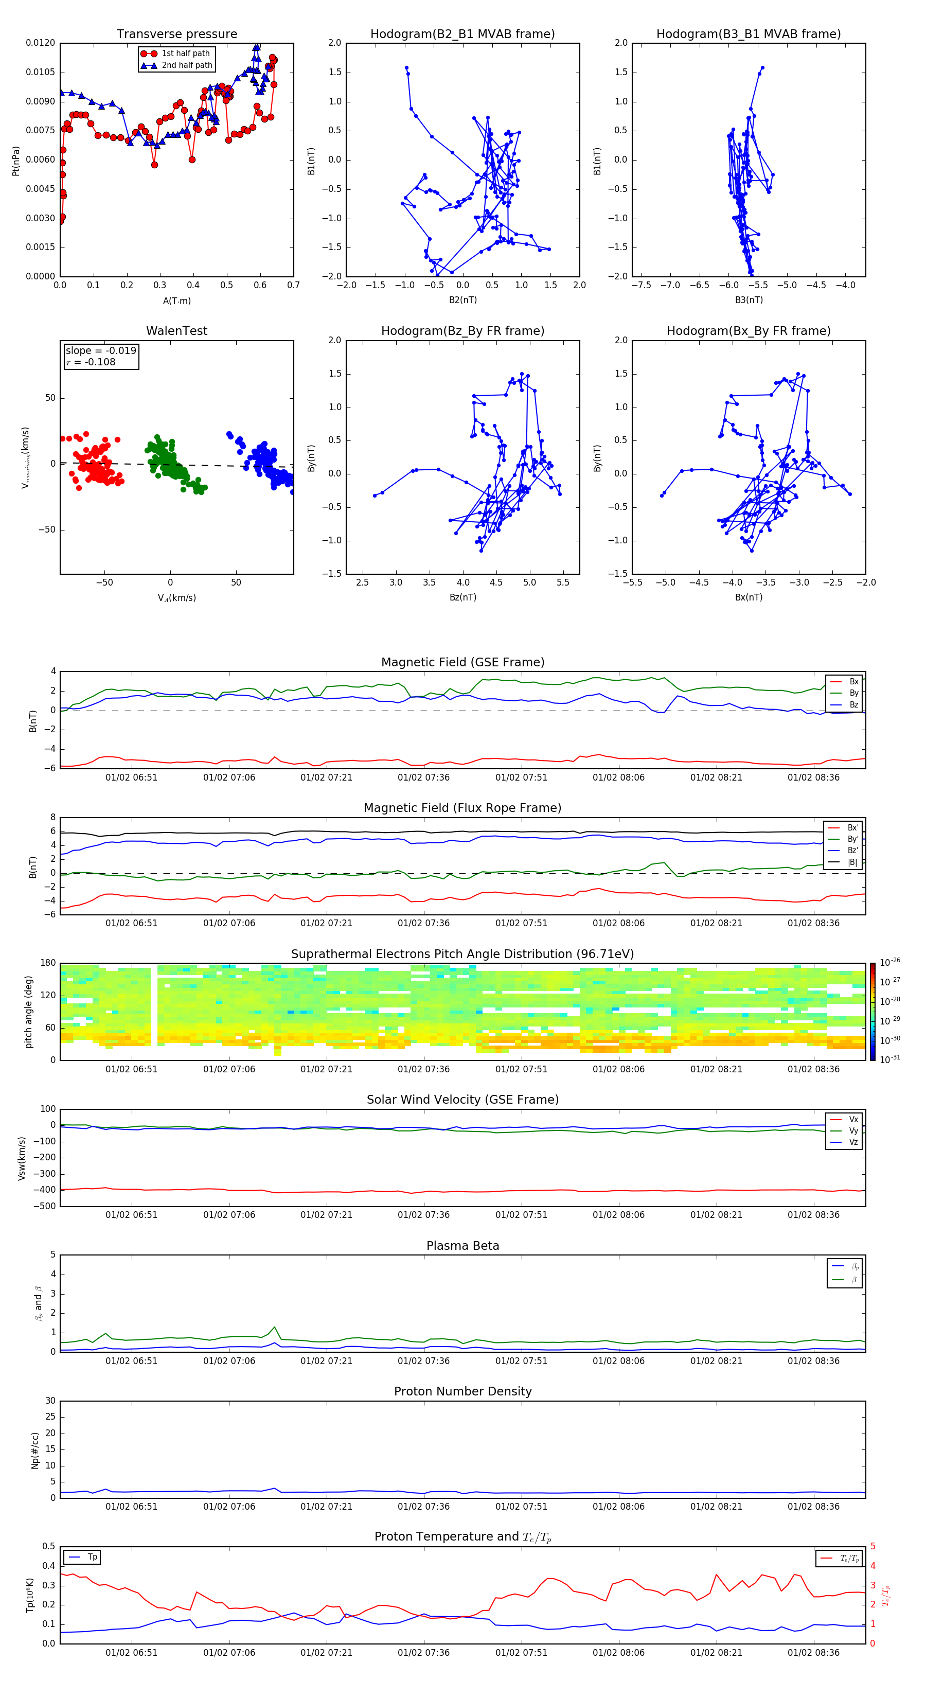Click the 'Hodogram(B2_B1 MVAB frame)' title
Viewport: 926px width, 1698px height.
(462, 33)
